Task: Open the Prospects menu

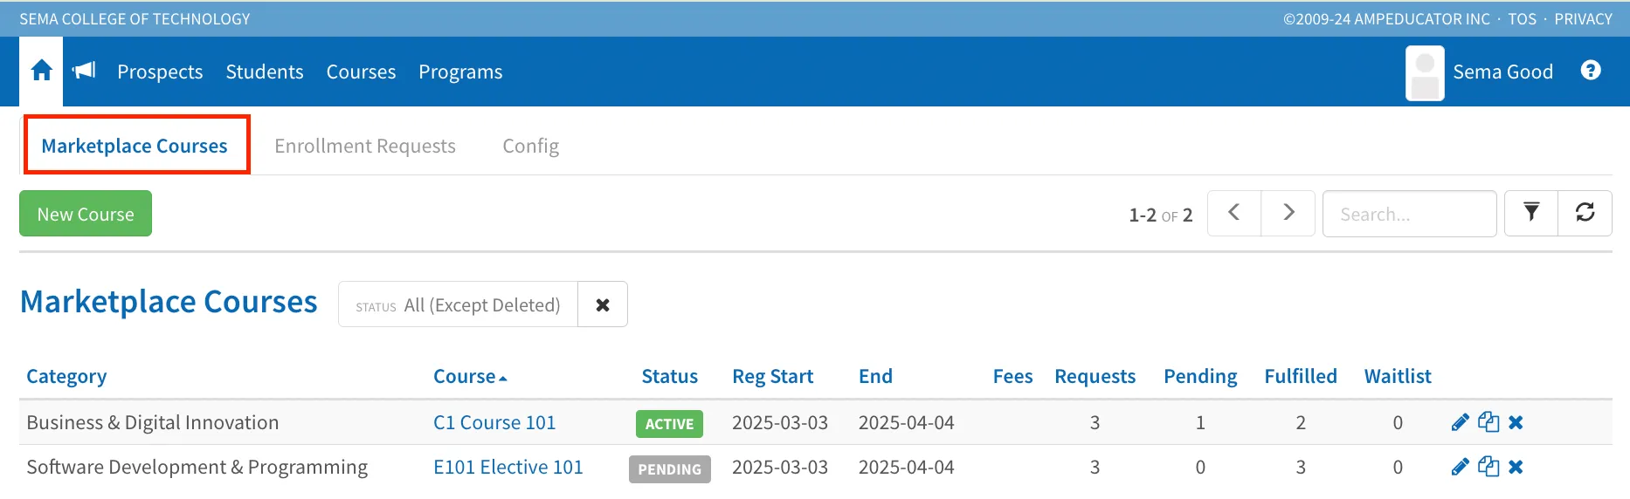Action: point(160,72)
